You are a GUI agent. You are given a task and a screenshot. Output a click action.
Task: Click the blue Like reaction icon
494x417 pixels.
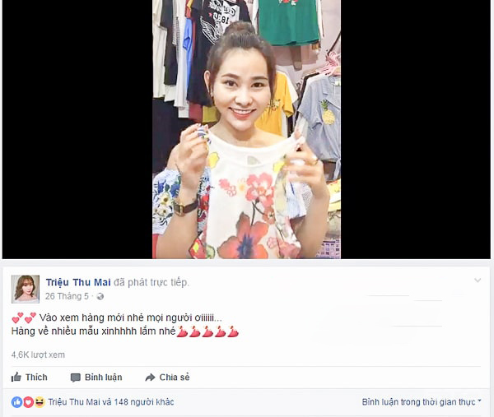(x=16, y=402)
